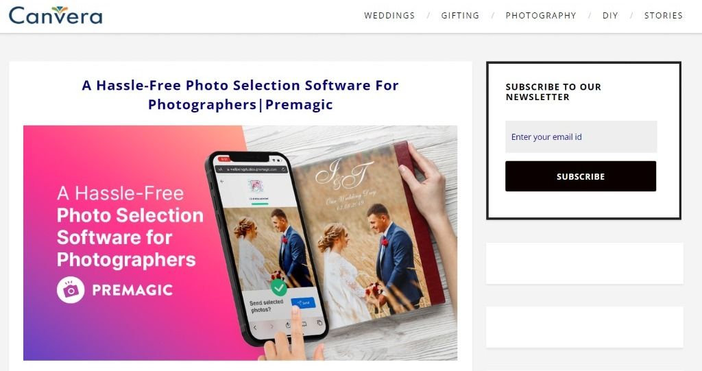702x371 pixels.
Task: Click the Canvera logo
Action: coord(56,15)
